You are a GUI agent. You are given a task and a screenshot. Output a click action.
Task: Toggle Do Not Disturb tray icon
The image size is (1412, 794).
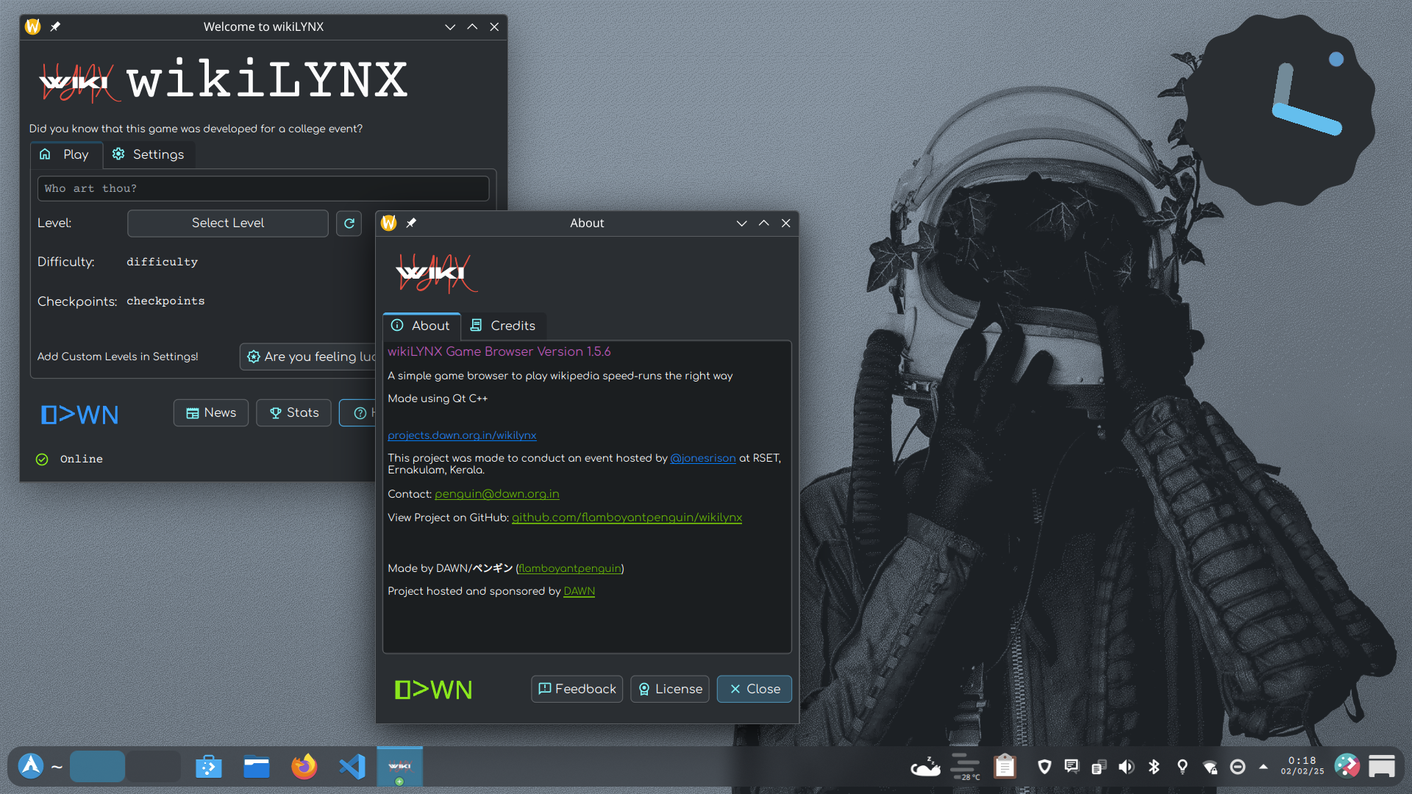click(x=1238, y=767)
